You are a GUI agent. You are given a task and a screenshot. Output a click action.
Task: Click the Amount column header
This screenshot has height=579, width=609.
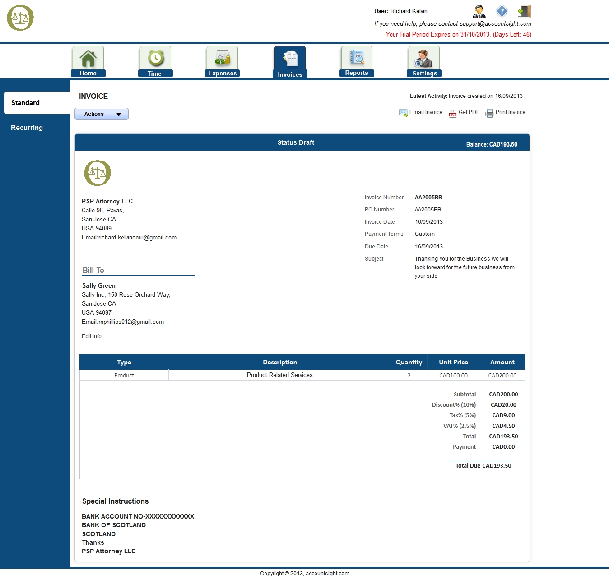(x=502, y=362)
